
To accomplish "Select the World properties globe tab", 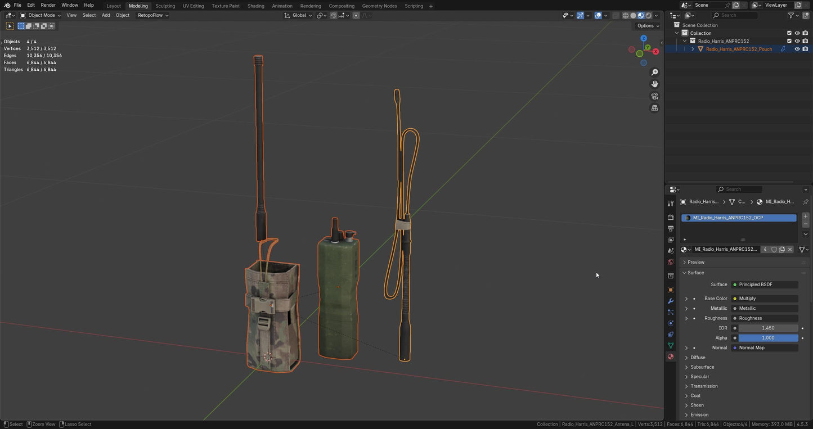I will [x=671, y=262].
